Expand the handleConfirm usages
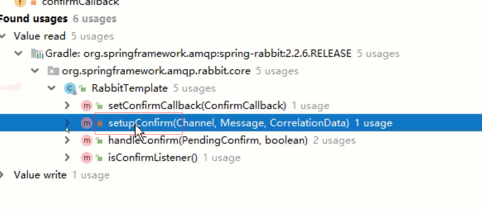The height and width of the screenshot is (211, 482). tap(67, 140)
